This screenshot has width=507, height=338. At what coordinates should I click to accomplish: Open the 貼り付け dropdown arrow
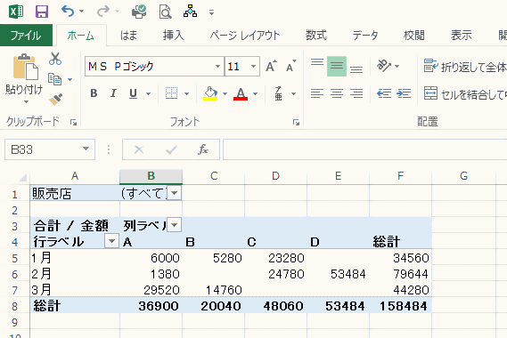click(27, 102)
